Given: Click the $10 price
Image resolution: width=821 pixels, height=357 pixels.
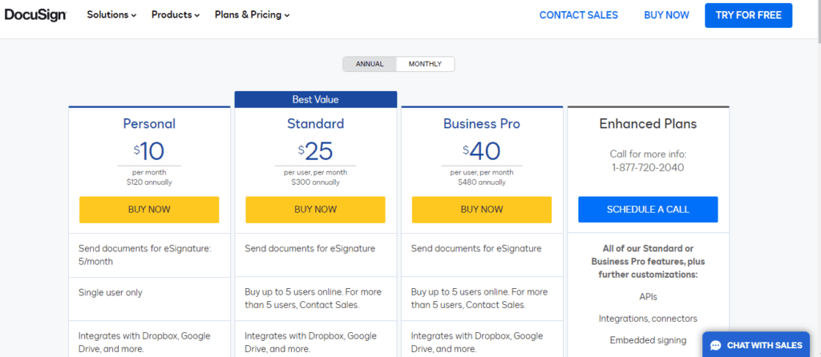Looking at the screenshot, I should [x=149, y=151].
